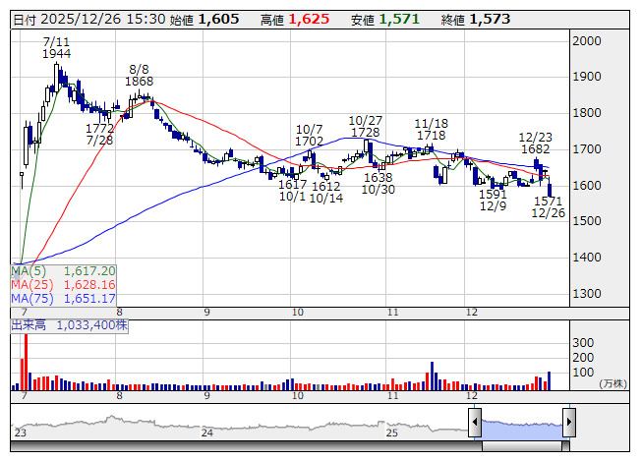Viewport: 642px width, 462px height.
Task: Click the 終値 1,573 closing value in the header
Action: 476,20
